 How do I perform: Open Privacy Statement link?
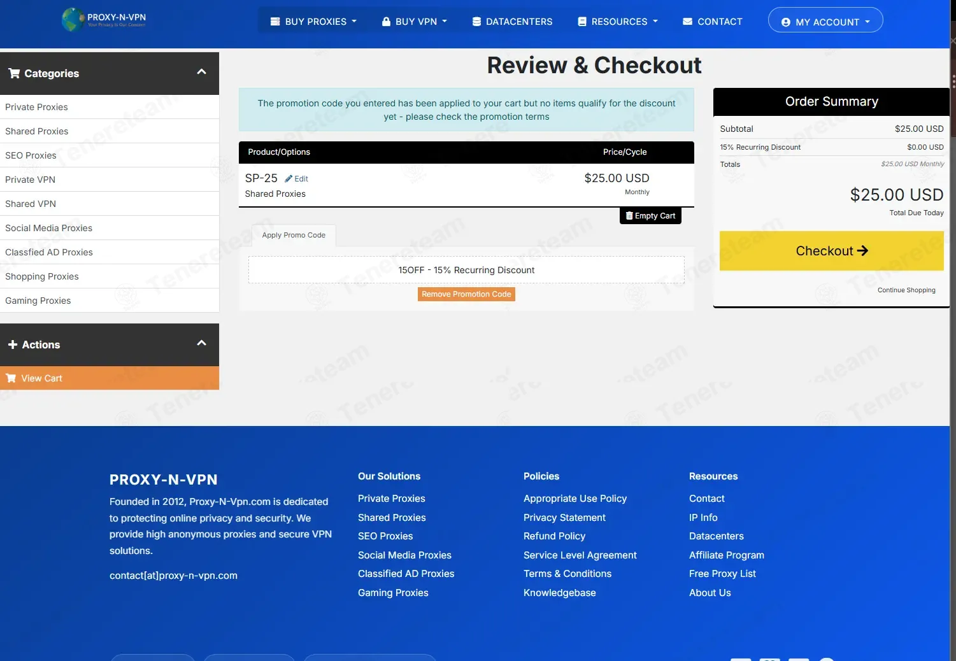pos(564,518)
